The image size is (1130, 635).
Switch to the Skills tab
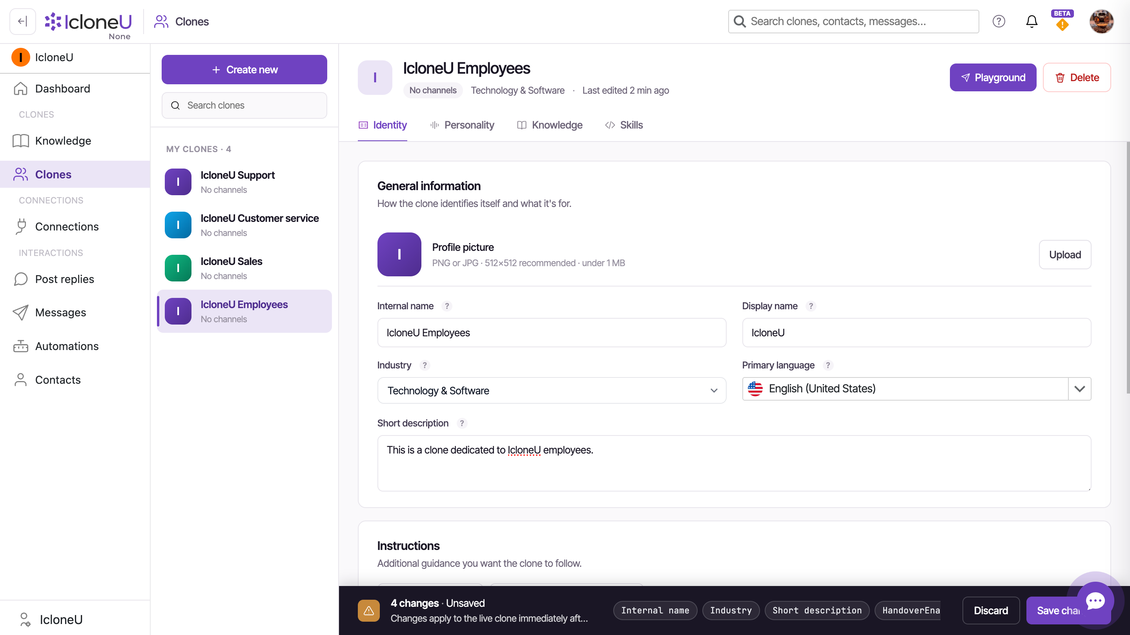click(x=624, y=125)
